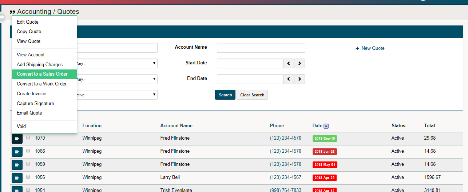Viewport: 468px width, 192px height.
Task: Click the Search button
Action: point(225,95)
